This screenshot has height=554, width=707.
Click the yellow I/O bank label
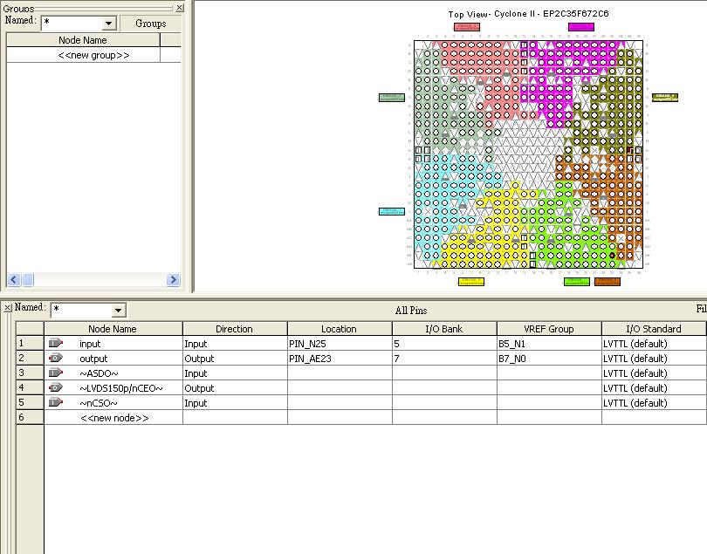pos(470,281)
